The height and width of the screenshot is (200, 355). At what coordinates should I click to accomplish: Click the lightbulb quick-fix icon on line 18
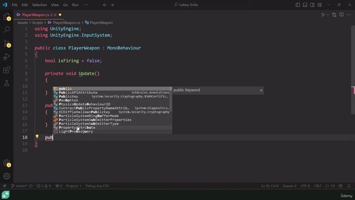(37, 136)
